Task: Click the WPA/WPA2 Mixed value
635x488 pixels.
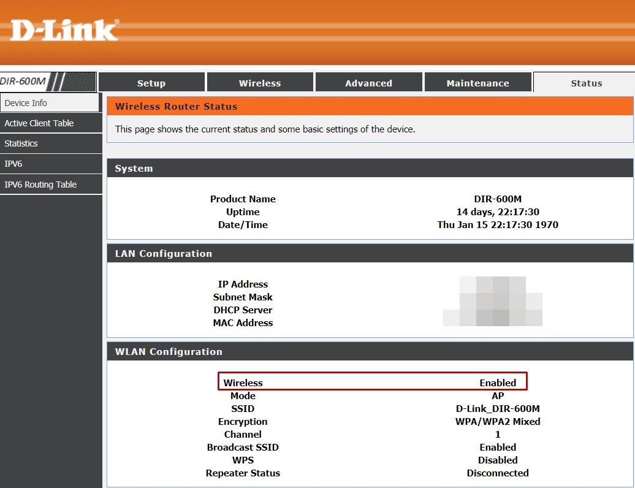Action: 498,422
